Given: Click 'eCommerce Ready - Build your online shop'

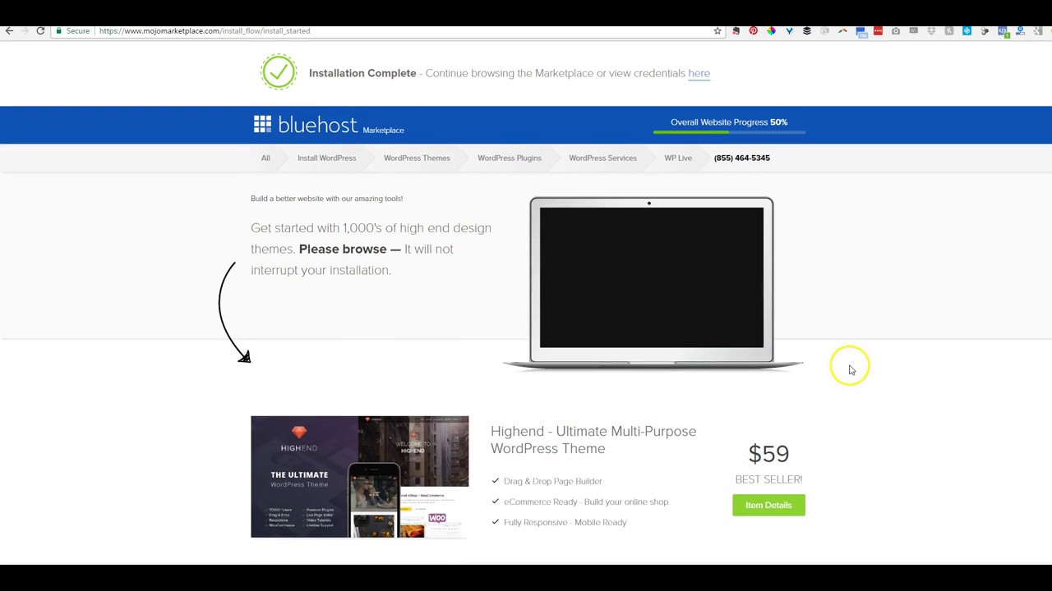Looking at the screenshot, I should [x=586, y=502].
